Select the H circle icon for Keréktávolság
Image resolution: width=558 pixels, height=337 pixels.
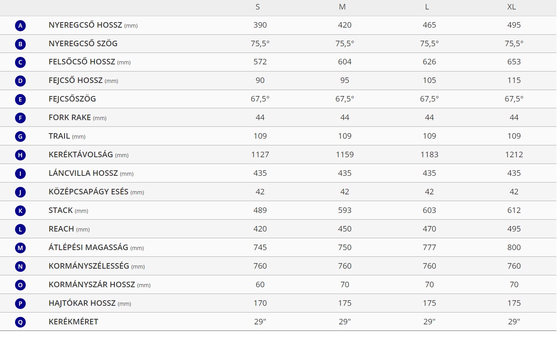point(20,155)
